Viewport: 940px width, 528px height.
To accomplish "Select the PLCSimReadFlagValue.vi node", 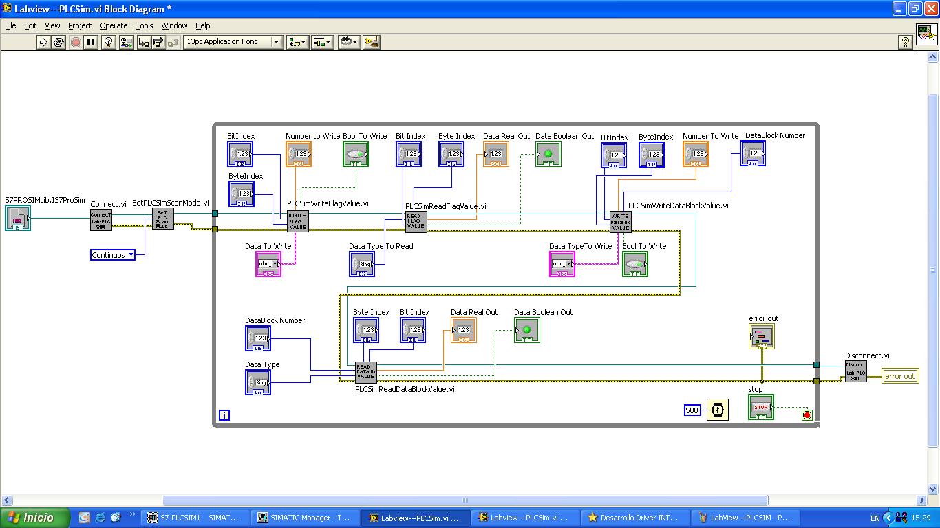I will pyautogui.click(x=416, y=222).
